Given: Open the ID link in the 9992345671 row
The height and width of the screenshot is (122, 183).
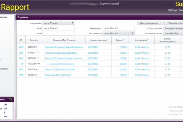Looking at the screenshot, I should pos(21,47).
